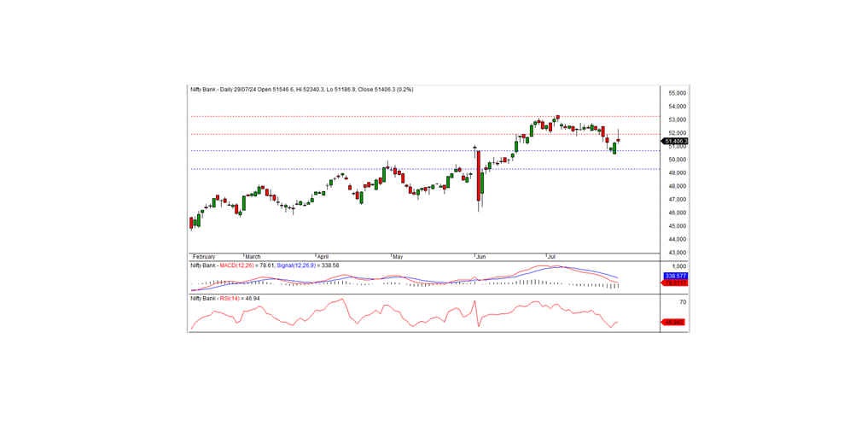Click the red MACD value tag

[x=675, y=283]
